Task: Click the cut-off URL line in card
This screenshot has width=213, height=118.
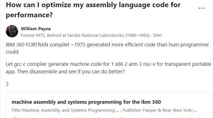Action: pyautogui.click(x=107, y=117)
